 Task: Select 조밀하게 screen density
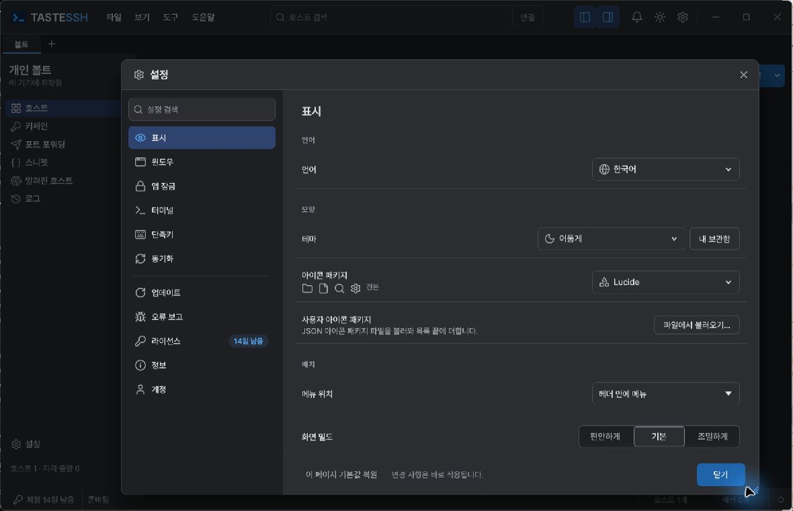(712, 436)
